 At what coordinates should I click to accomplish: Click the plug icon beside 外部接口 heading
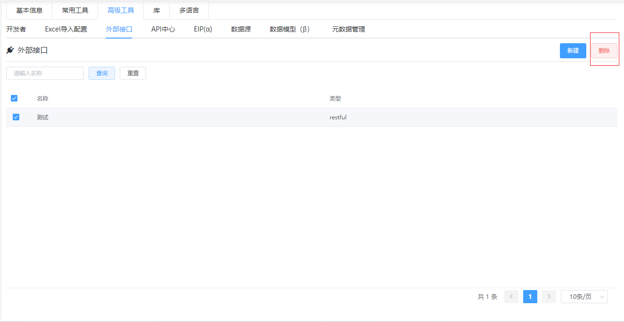(x=10, y=50)
